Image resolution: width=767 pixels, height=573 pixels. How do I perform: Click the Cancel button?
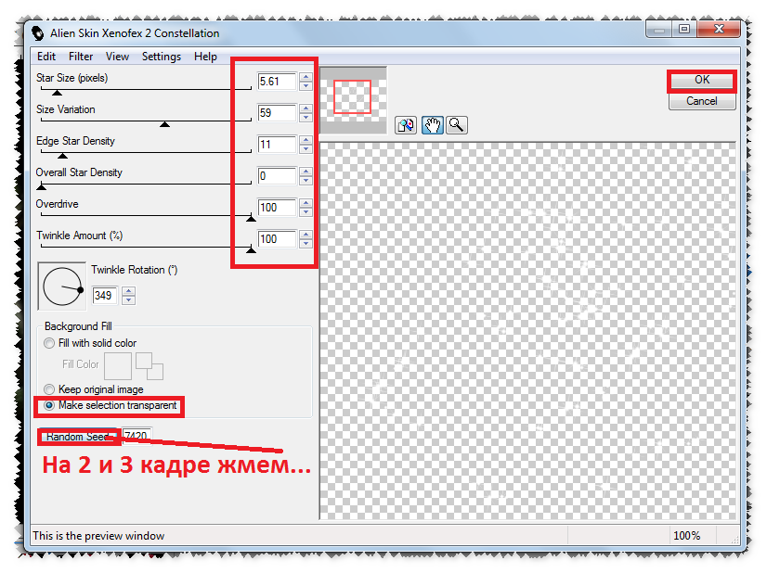(x=702, y=101)
